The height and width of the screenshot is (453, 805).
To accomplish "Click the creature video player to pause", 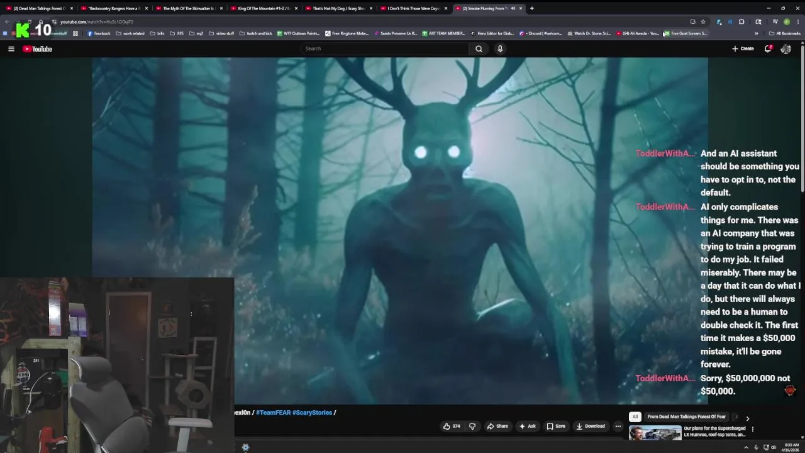I will pos(400,230).
